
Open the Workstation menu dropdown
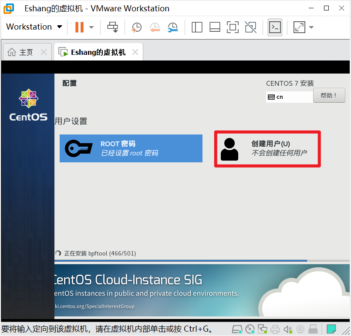[x=34, y=27]
